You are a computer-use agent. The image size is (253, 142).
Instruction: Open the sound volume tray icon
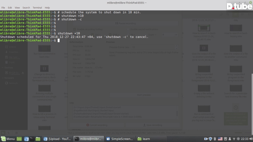tap(251, 139)
